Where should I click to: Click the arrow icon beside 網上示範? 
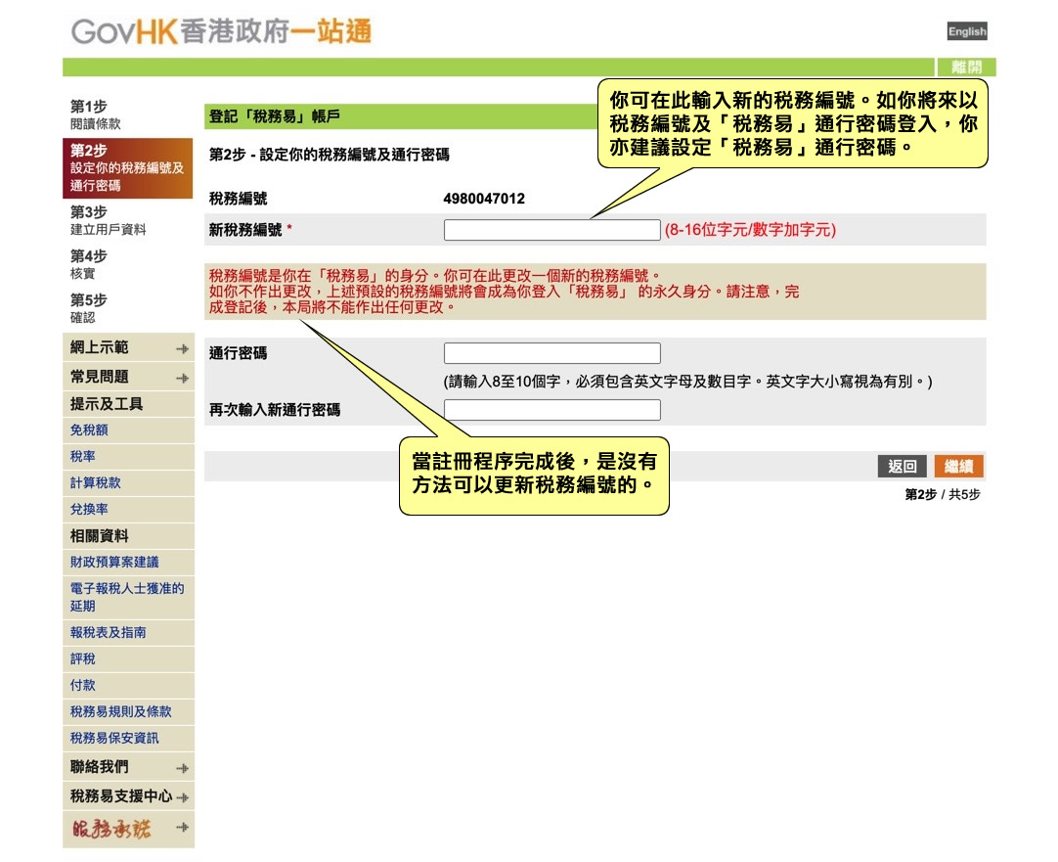[x=182, y=349]
